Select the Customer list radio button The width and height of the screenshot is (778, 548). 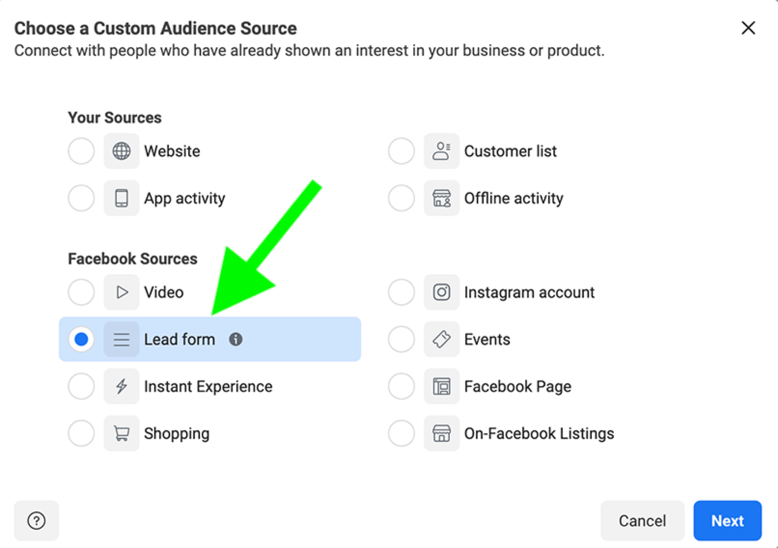coord(401,151)
